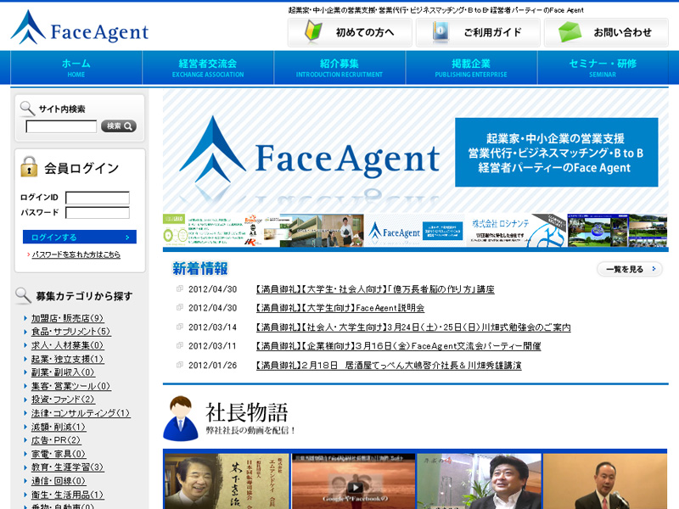679x509 pixels.
Task: Open 掲載企業 navigation tab
Action: [471, 68]
